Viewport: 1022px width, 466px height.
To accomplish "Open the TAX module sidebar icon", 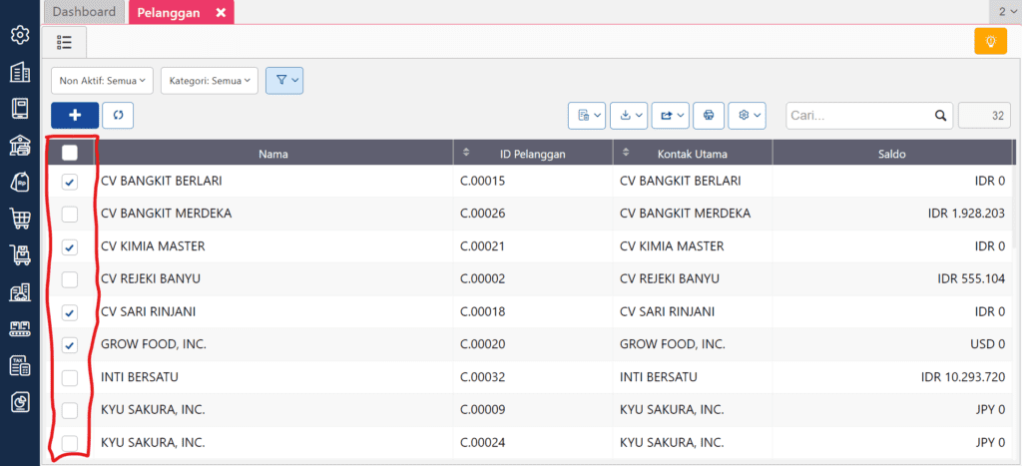I will tap(19, 365).
